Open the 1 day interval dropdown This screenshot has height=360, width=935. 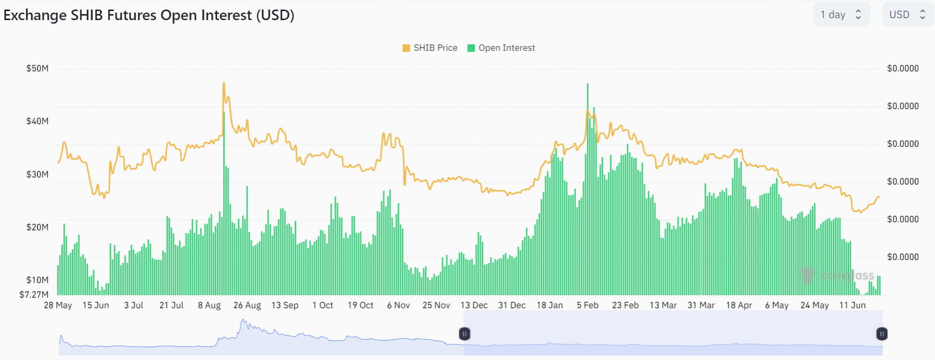pos(841,15)
